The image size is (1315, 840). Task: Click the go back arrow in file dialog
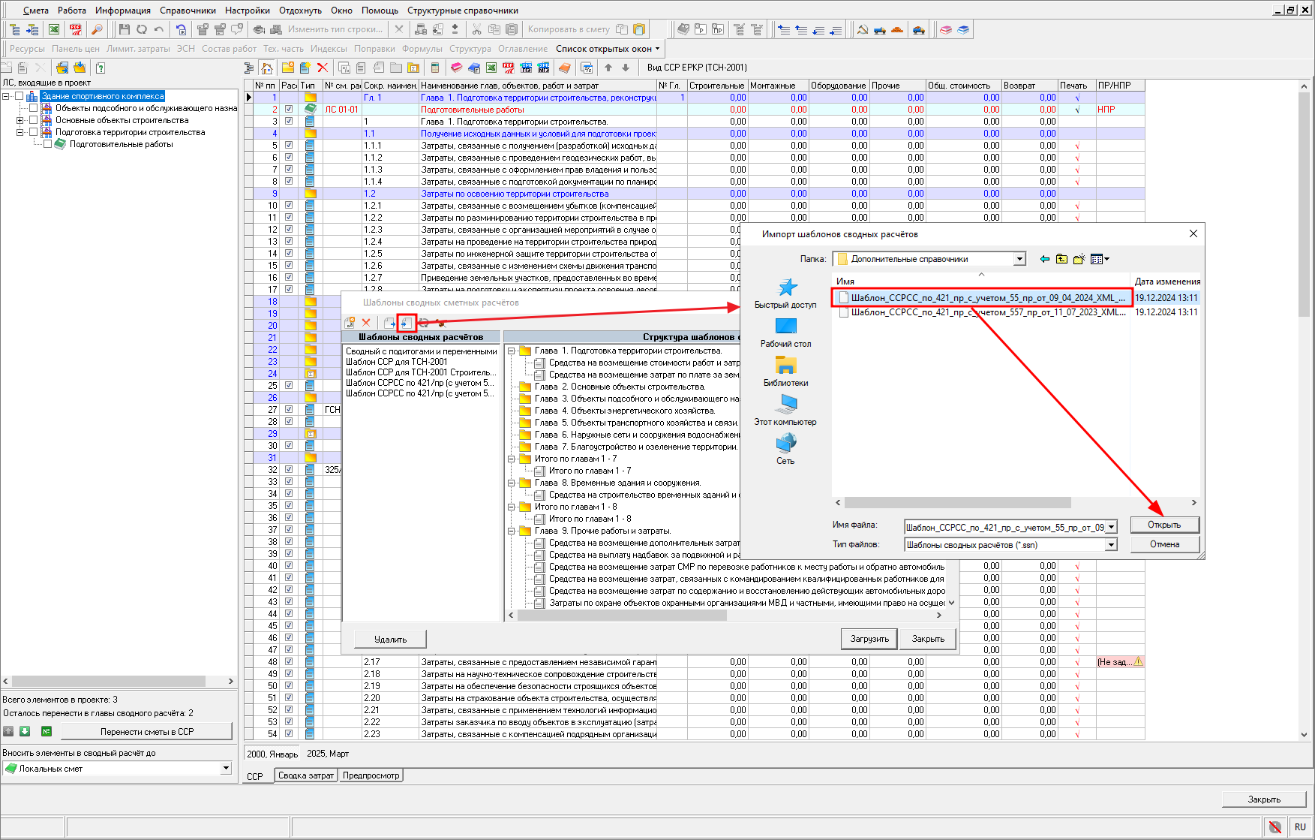(1044, 259)
